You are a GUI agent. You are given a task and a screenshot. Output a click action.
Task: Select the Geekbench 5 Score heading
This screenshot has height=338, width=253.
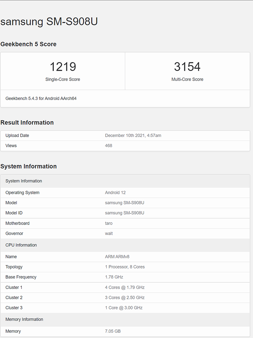[x=28, y=44]
